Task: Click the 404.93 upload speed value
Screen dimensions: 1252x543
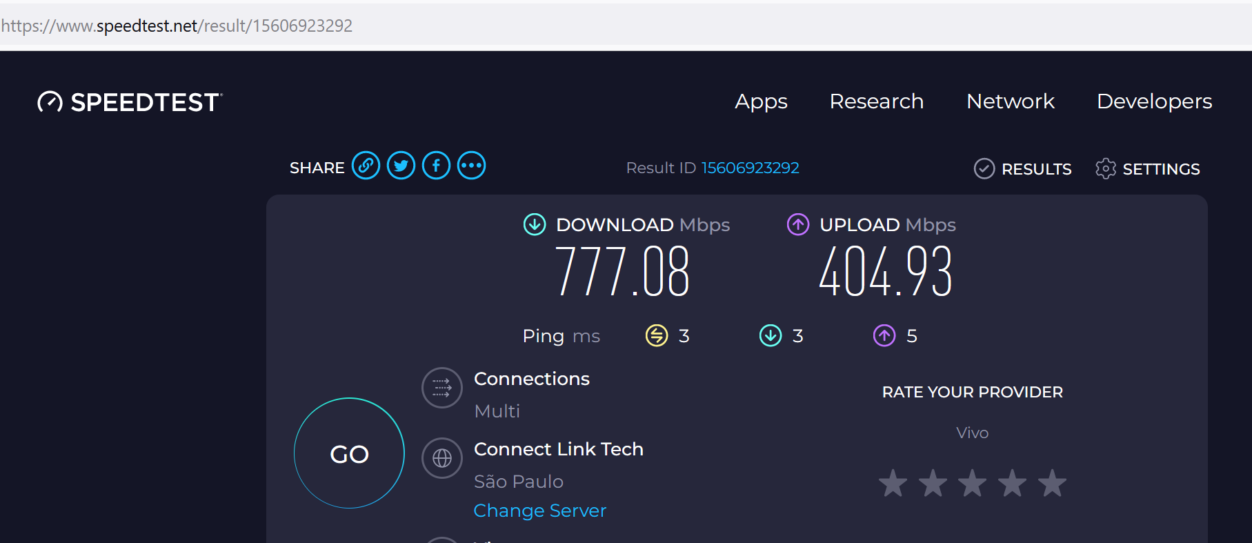Action: tap(886, 272)
